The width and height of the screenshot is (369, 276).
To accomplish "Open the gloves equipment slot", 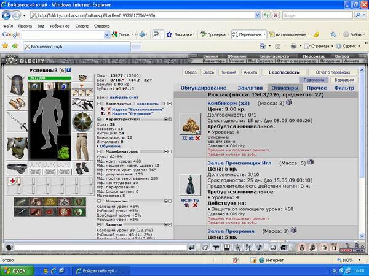I will 82,104.
